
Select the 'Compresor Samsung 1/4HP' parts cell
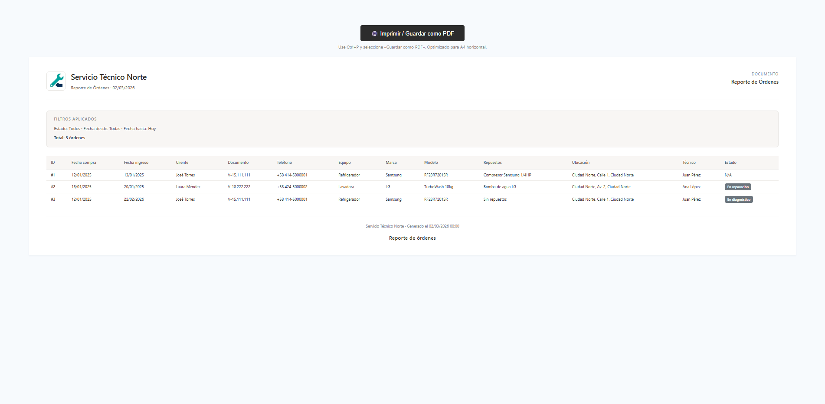(507, 175)
